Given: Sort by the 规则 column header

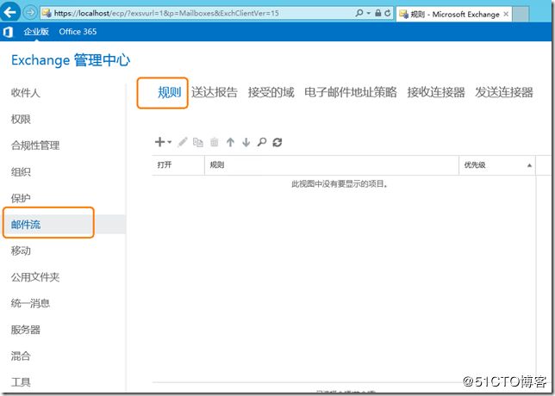Looking at the screenshot, I should 332,164.
